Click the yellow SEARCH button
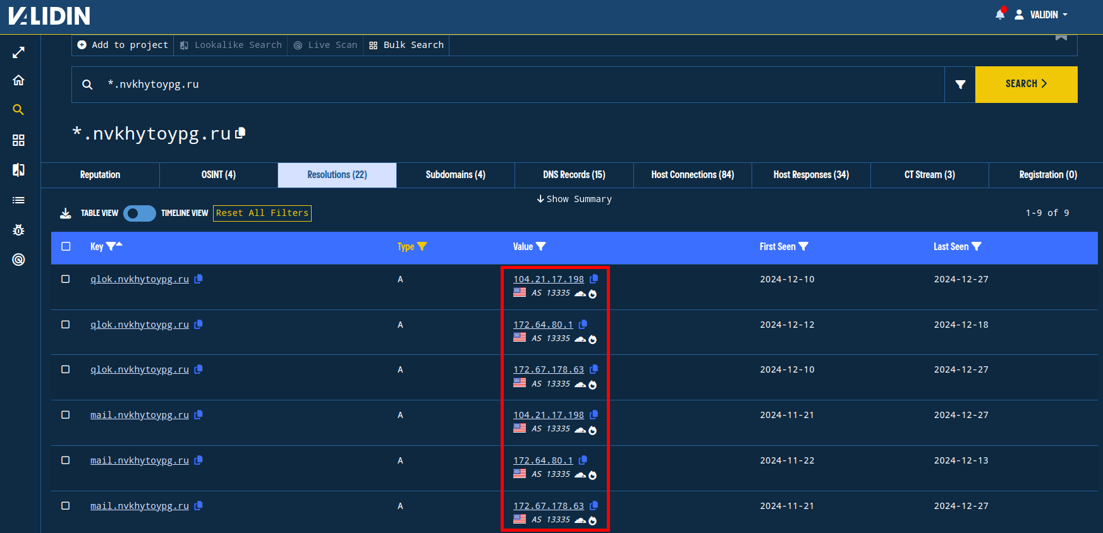The width and height of the screenshot is (1103, 533). (x=1027, y=85)
